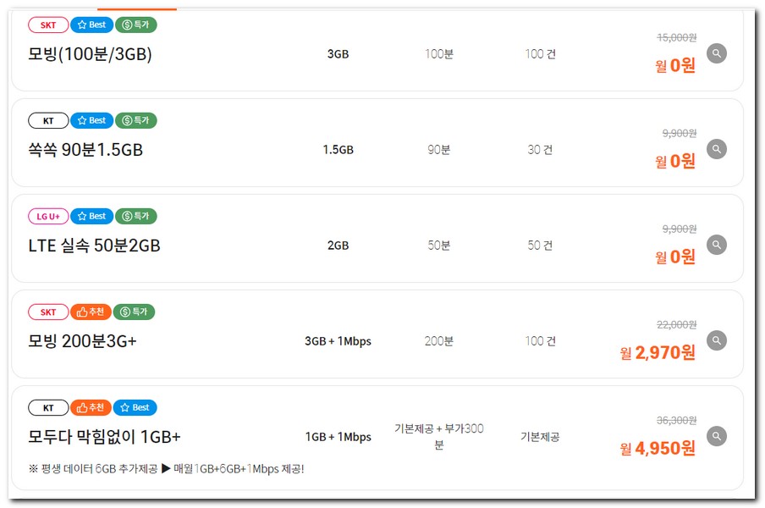Open details via 쏙쏙 90분1.5GB magnifier icon
Screen dimensions: 765x508
(x=716, y=149)
